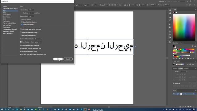
Task: Open File Handling & Clipboard preferences
Action: tap(10, 29)
